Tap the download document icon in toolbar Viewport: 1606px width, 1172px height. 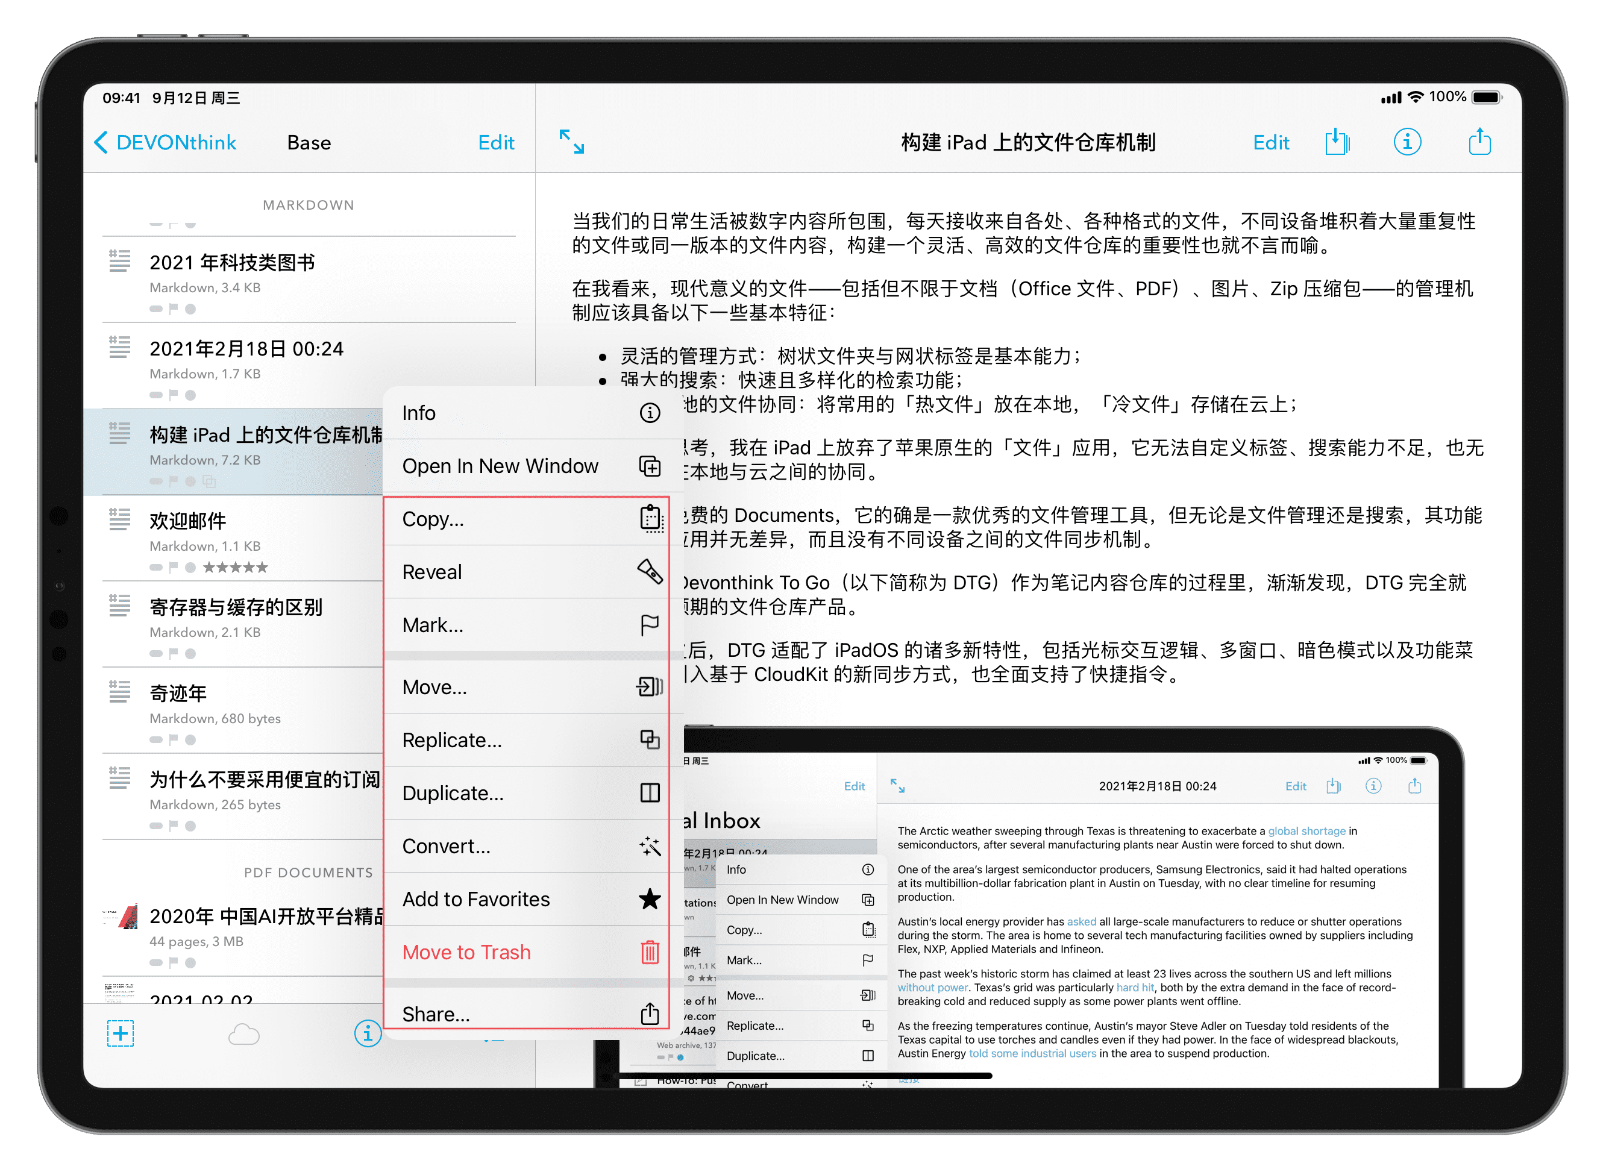pos(1337,141)
